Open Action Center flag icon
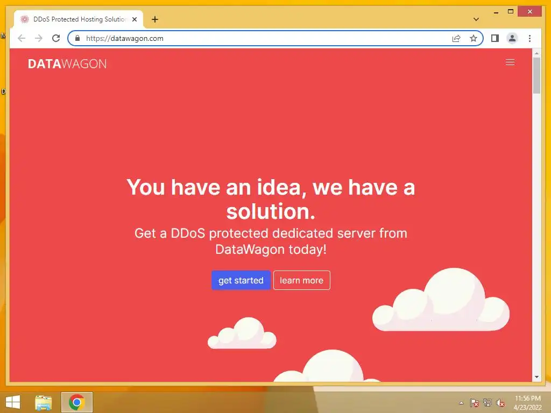The width and height of the screenshot is (551, 413). (x=474, y=403)
